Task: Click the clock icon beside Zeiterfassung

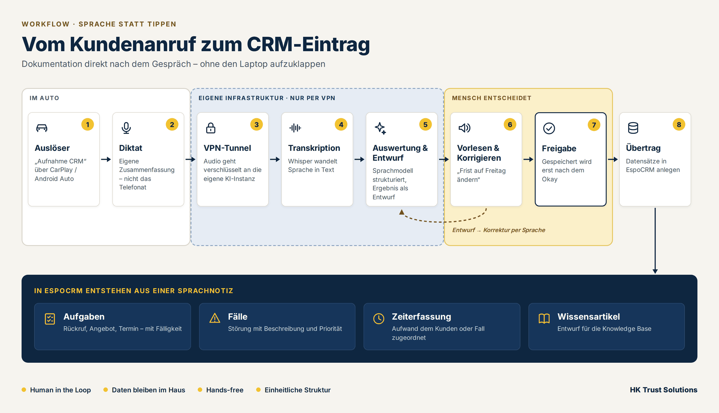Action: pos(379,318)
